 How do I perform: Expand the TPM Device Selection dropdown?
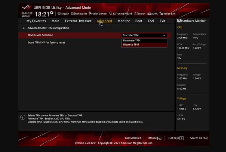(x=144, y=35)
